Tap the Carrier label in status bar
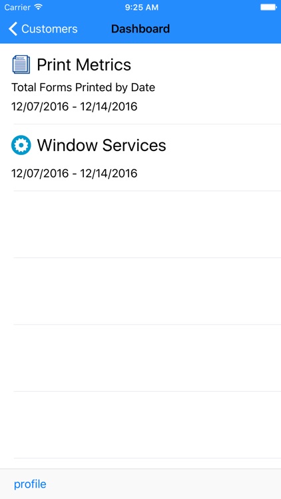This screenshot has width=281, height=499. tap(18, 7)
